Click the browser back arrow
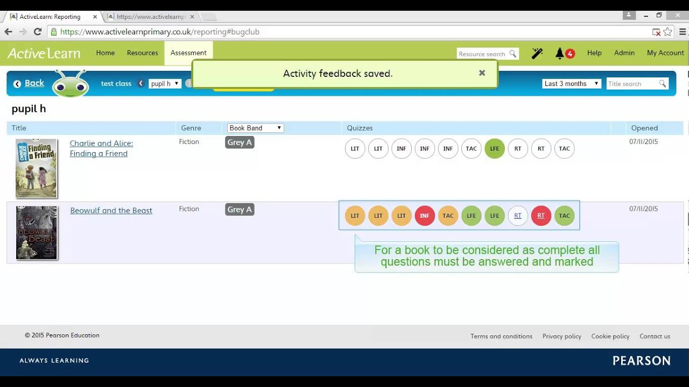The width and height of the screenshot is (689, 387). click(x=8, y=32)
